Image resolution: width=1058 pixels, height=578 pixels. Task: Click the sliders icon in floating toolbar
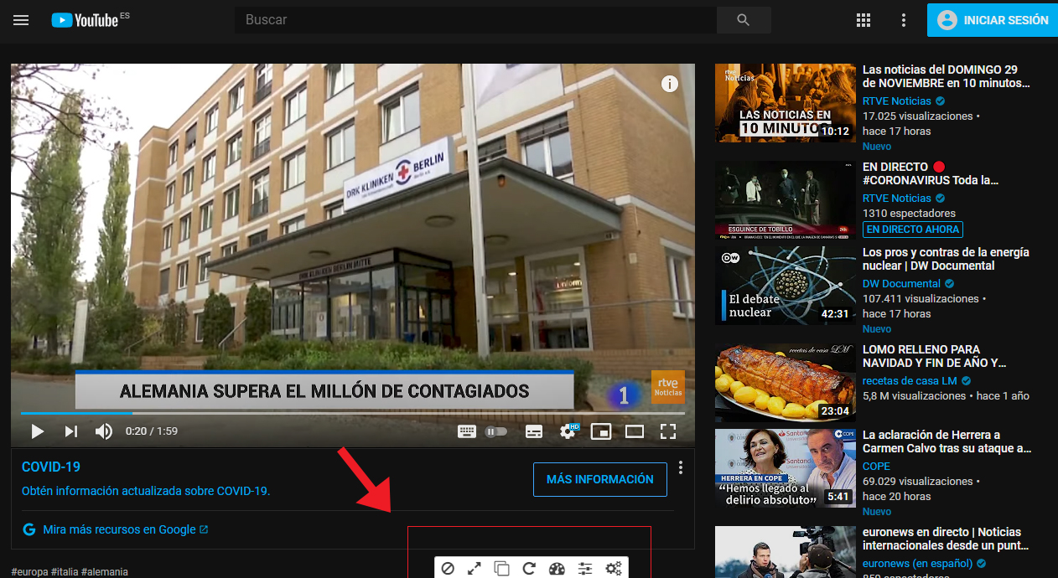585,569
